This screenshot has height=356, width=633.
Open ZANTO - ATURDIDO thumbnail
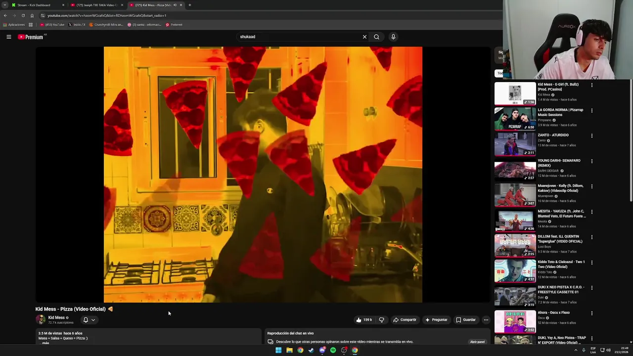click(515, 144)
